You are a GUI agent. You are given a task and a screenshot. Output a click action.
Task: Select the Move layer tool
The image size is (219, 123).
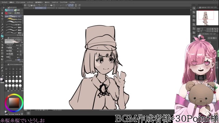pos(2,19)
